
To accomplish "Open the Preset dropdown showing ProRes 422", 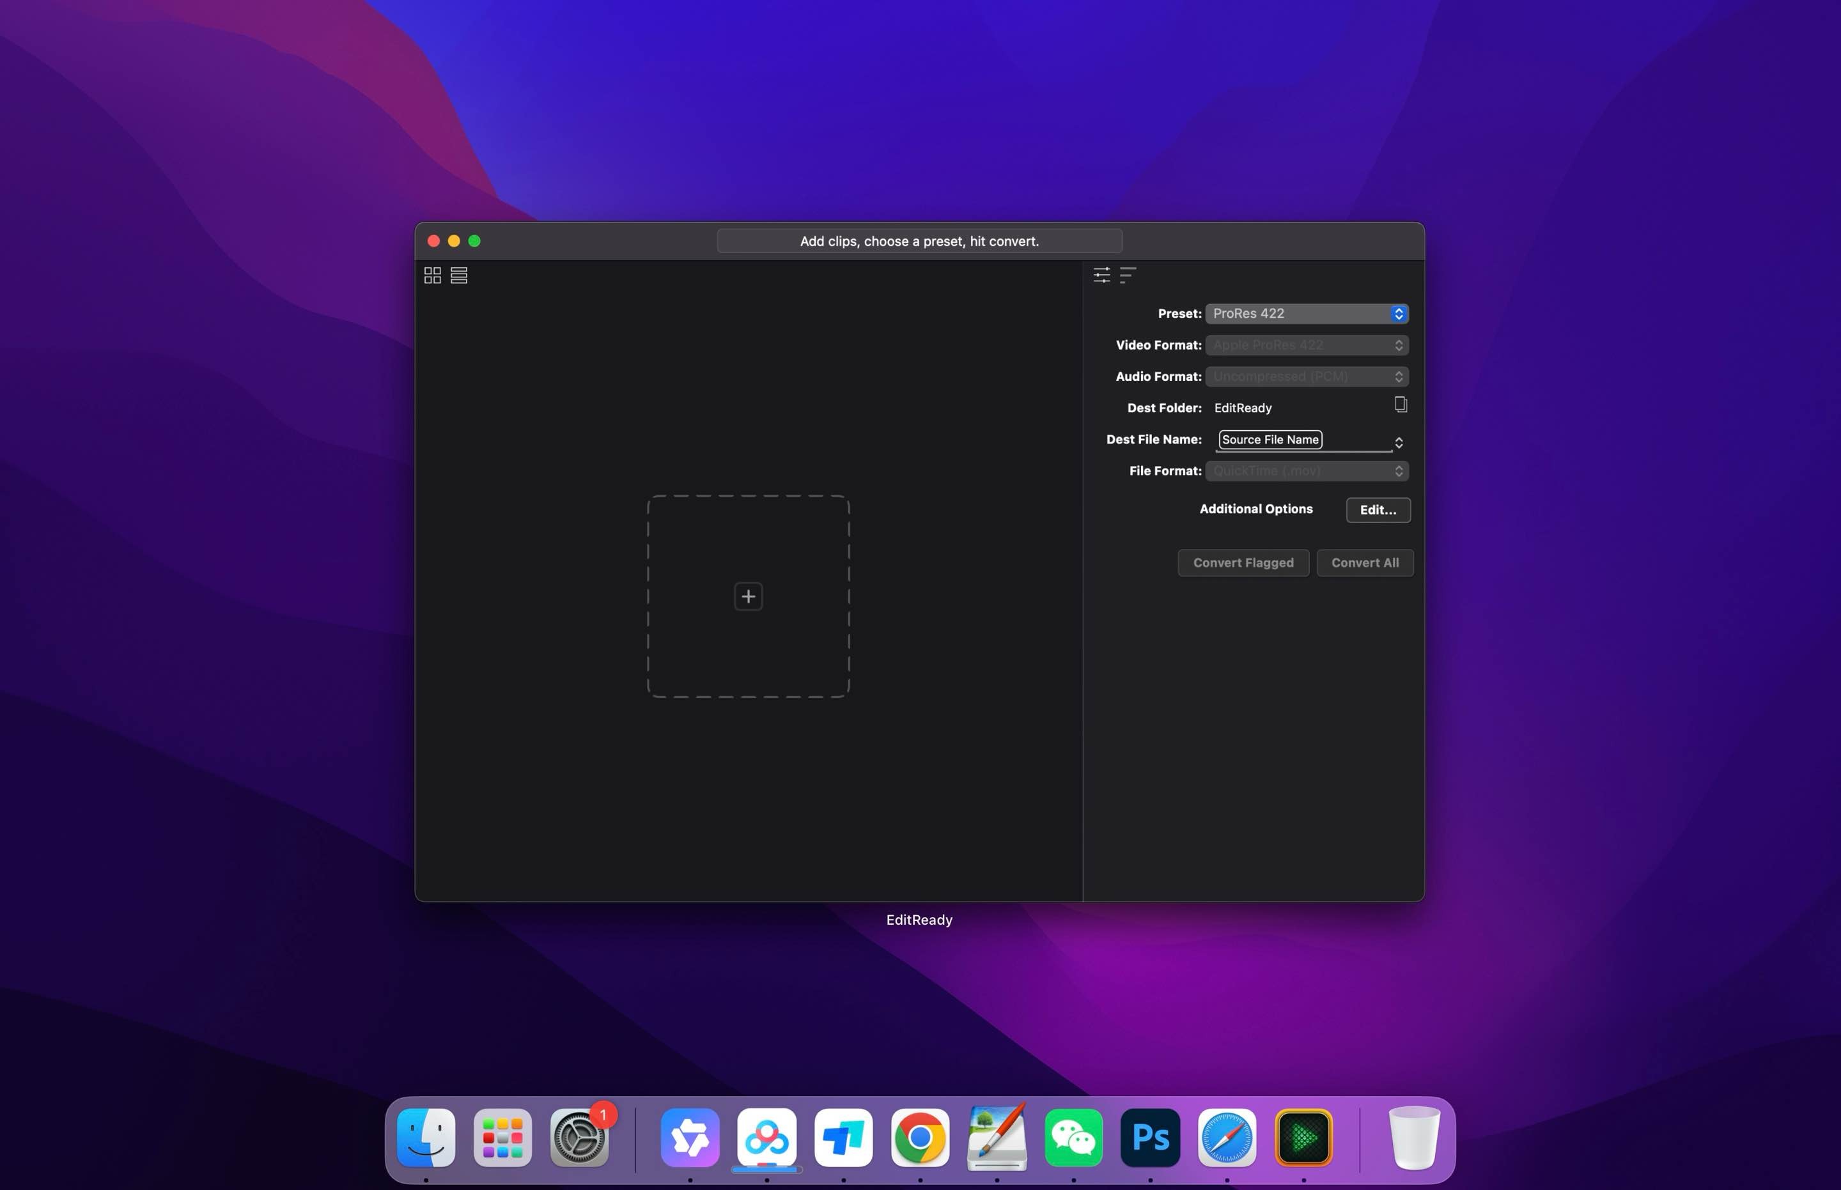I will click(1307, 313).
